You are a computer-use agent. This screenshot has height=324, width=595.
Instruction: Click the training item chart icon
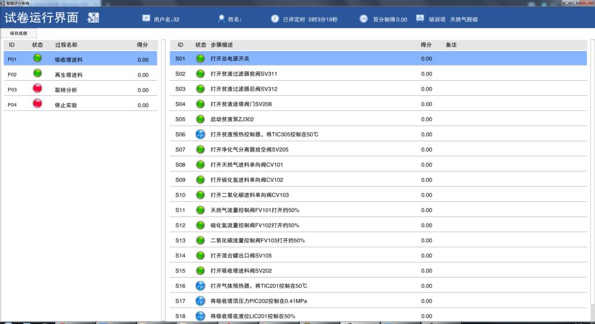(x=420, y=19)
